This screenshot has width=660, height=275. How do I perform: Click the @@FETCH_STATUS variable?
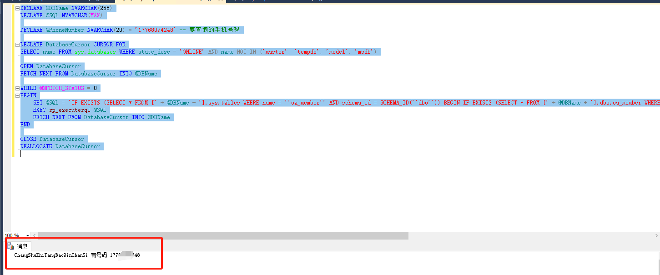61,88
